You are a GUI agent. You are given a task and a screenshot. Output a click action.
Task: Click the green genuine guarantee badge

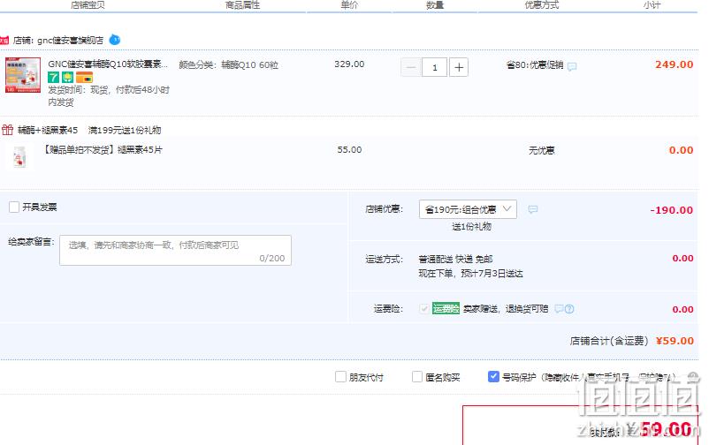click(67, 77)
